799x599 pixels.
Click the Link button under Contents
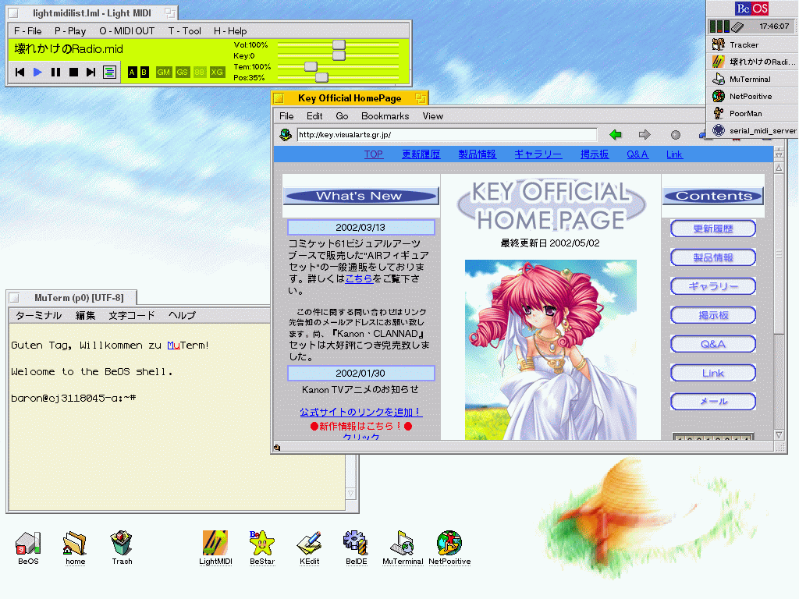[713, 373]
